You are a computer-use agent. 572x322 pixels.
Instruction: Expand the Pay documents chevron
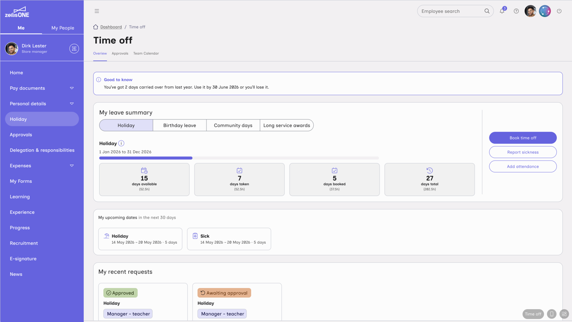71,88
